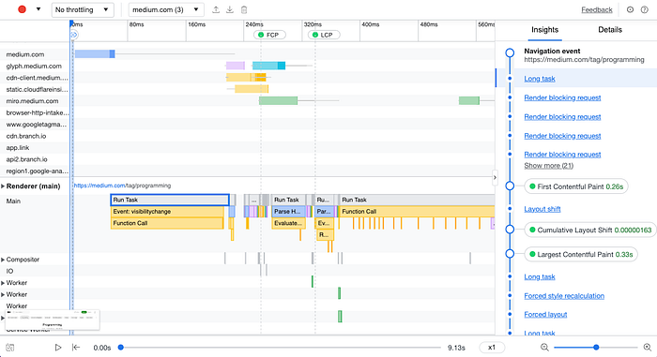Select the Event: visibilitychange flame block
This screenshot has width=657, height=357.
point(167,212)
